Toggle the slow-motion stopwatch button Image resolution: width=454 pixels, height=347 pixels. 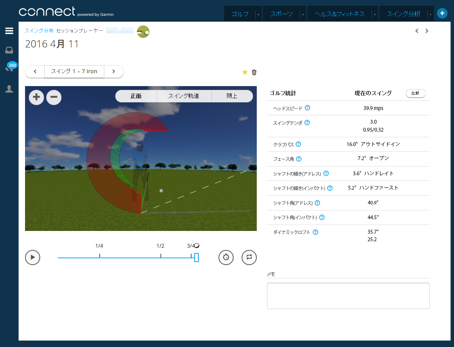[x=226, y=257]
